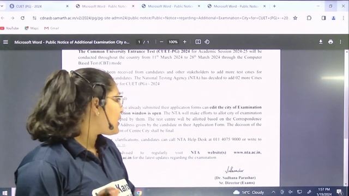
Task: Go back to the previous page
Action: click(3, 18)
